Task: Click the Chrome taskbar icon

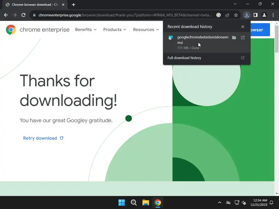Action: (158, 202)
